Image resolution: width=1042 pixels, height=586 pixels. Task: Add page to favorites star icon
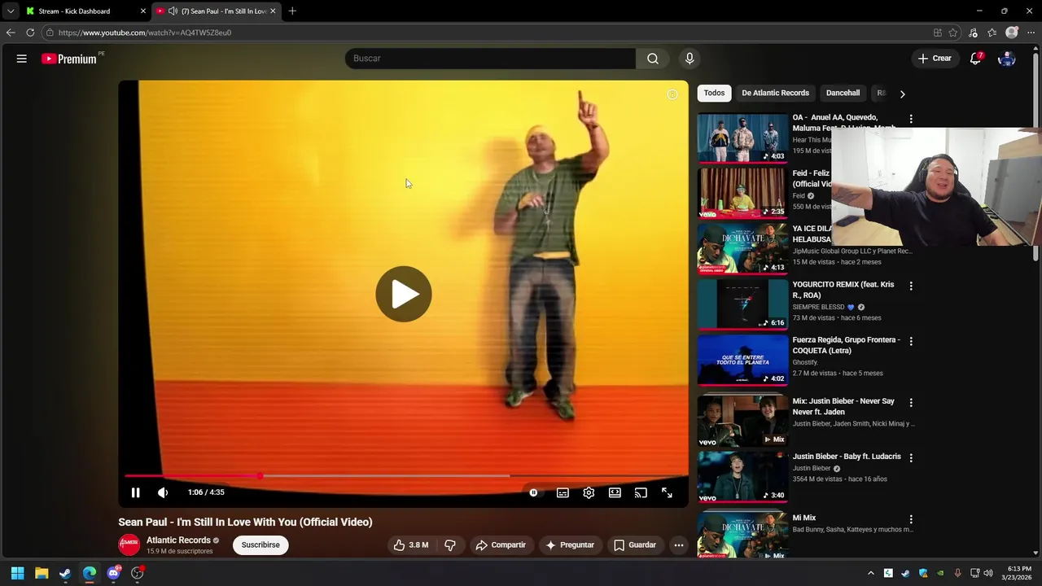[953, 33]
